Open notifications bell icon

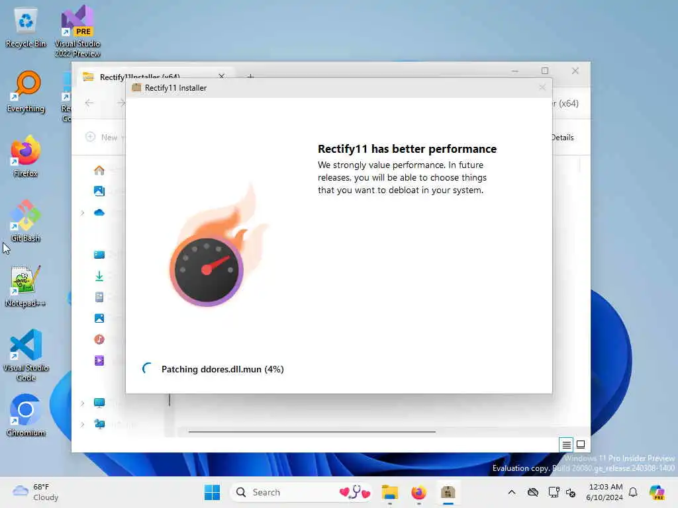pyautogui.click(x=633, y=492)
